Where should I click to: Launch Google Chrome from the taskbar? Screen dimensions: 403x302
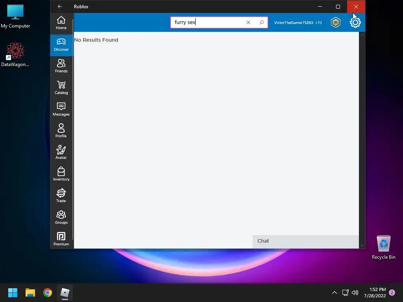tap(48, 293)
